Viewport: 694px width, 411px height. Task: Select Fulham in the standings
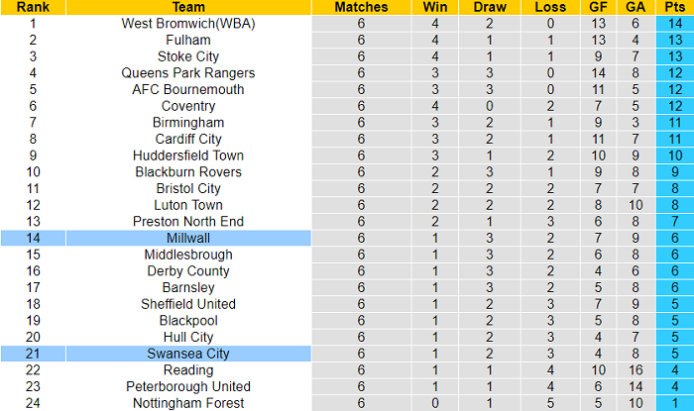187,40
